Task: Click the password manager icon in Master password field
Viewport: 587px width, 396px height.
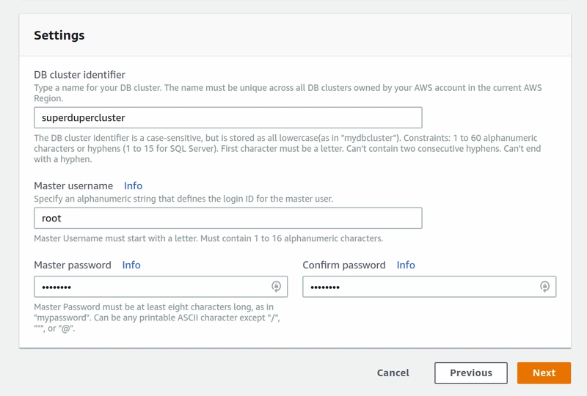Action: [277, 287]
